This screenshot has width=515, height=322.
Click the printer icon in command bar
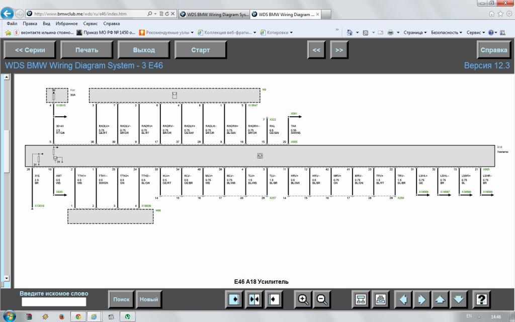tap(390, 33)
